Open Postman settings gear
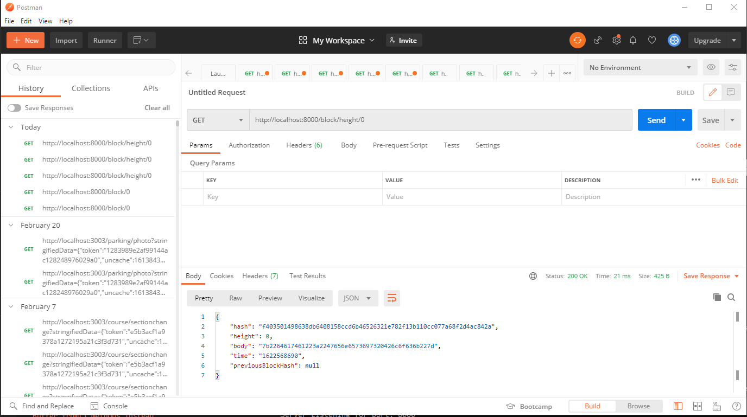The image size is (747, 417). tap(616, 40)
